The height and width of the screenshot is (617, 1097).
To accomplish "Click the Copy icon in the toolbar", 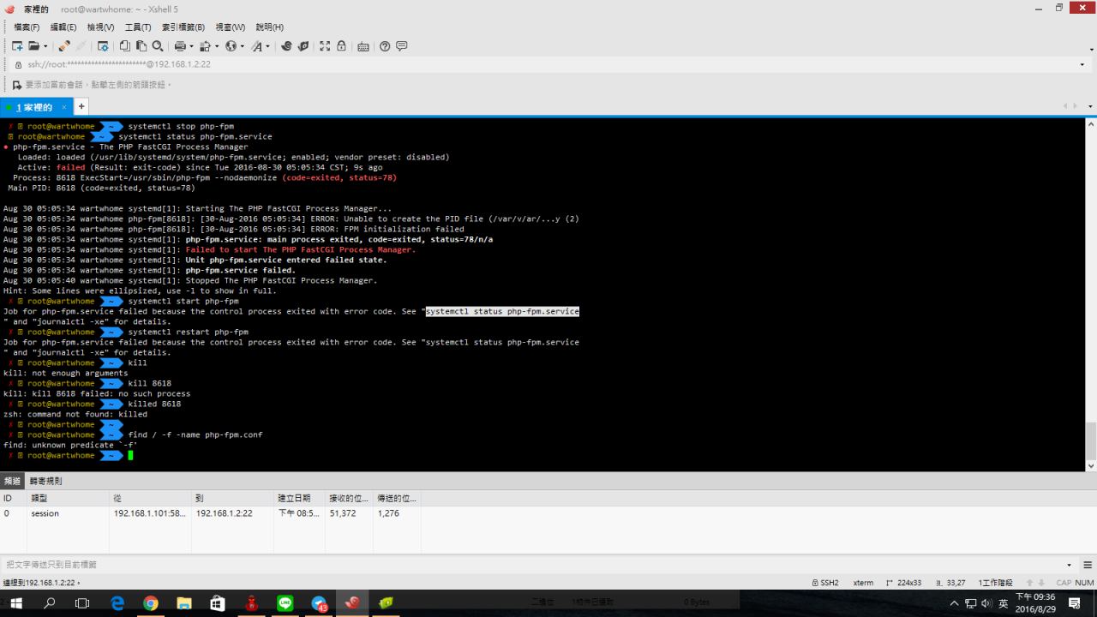I will coord(125,46).
